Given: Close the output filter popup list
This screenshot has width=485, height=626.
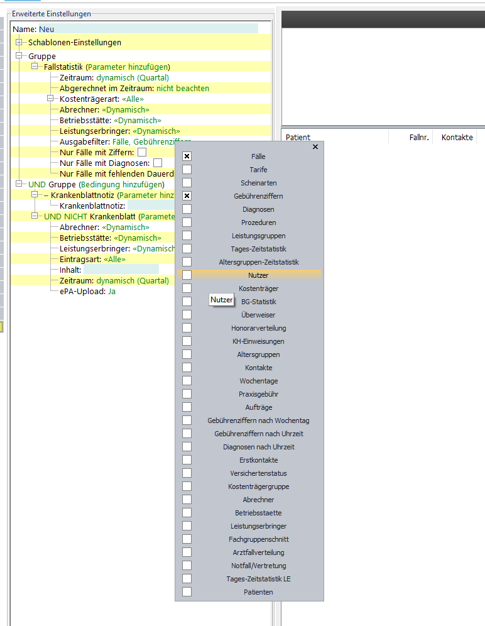Looking at the screenshot, I should 315,146.
